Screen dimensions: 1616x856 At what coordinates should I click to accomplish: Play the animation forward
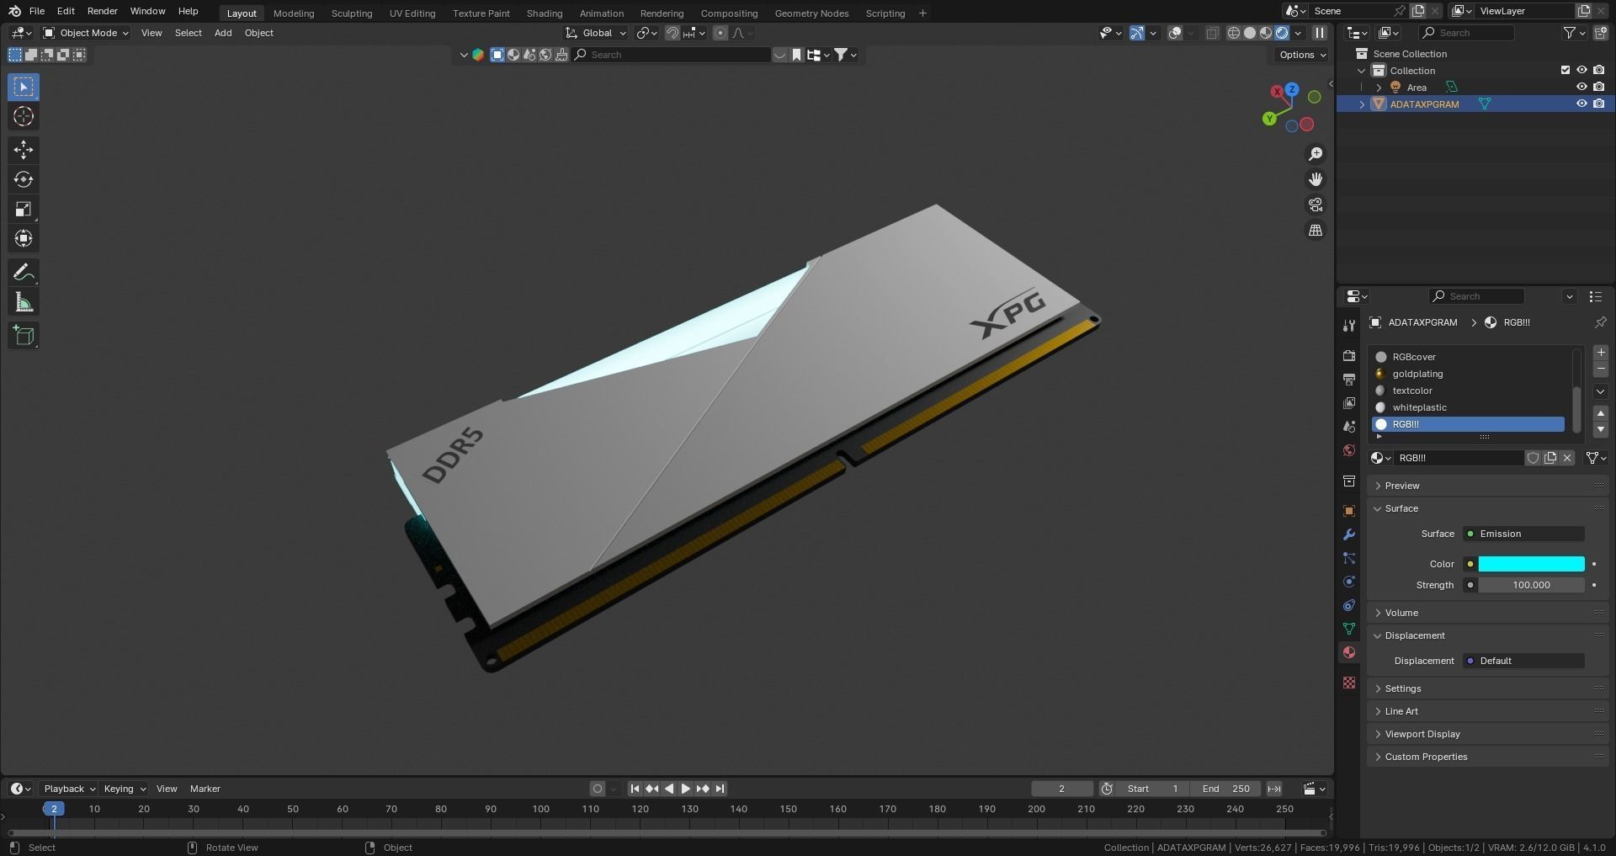point(686,789)
